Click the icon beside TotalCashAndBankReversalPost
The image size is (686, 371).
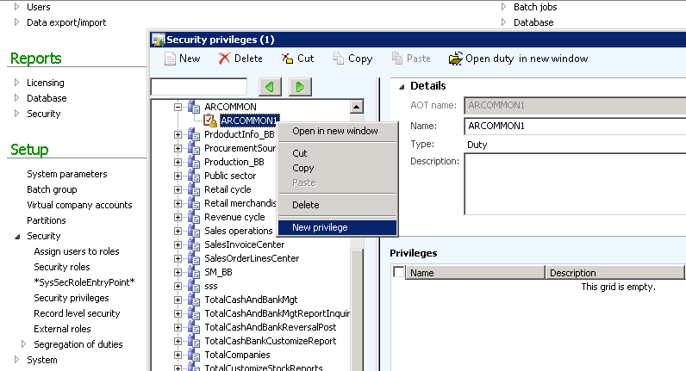tap(194, 327)
